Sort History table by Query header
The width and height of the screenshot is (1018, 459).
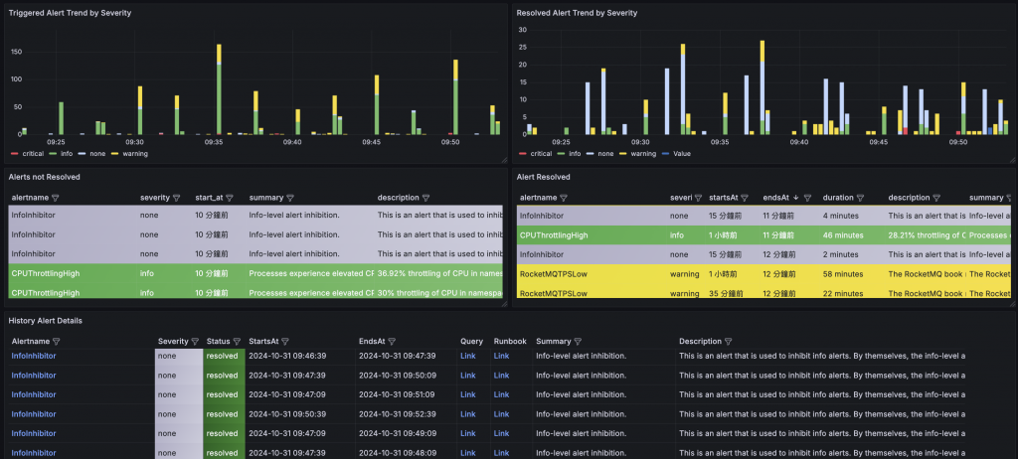coord(471,342)
